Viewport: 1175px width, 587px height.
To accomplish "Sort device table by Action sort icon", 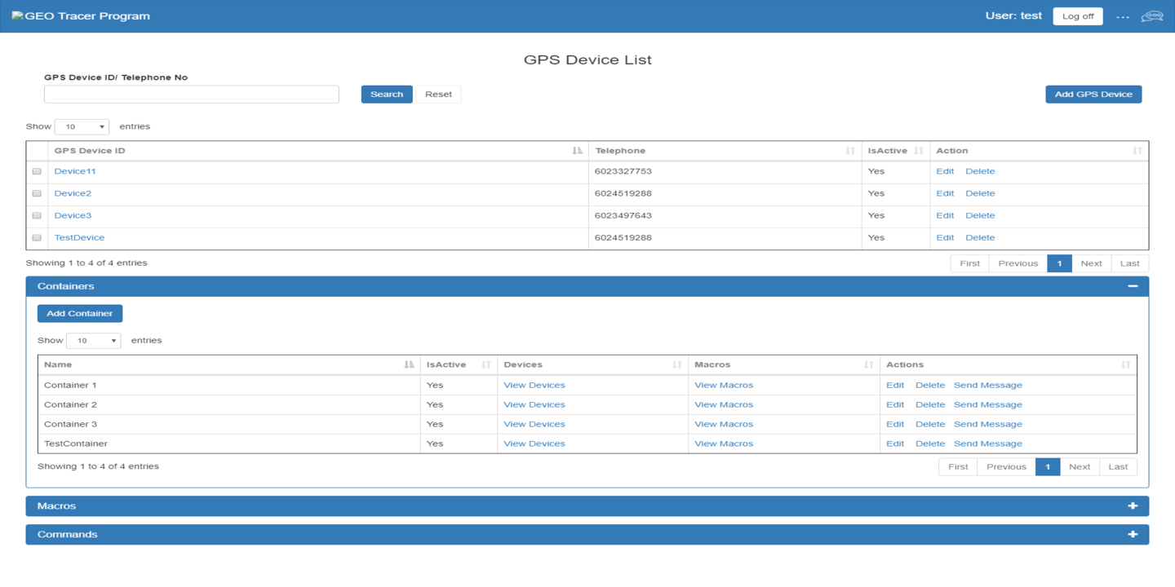I will coord(1137,151).
